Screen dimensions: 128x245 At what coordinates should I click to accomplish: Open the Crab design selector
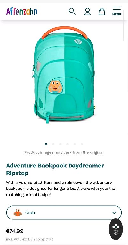[x=64, y=213]
